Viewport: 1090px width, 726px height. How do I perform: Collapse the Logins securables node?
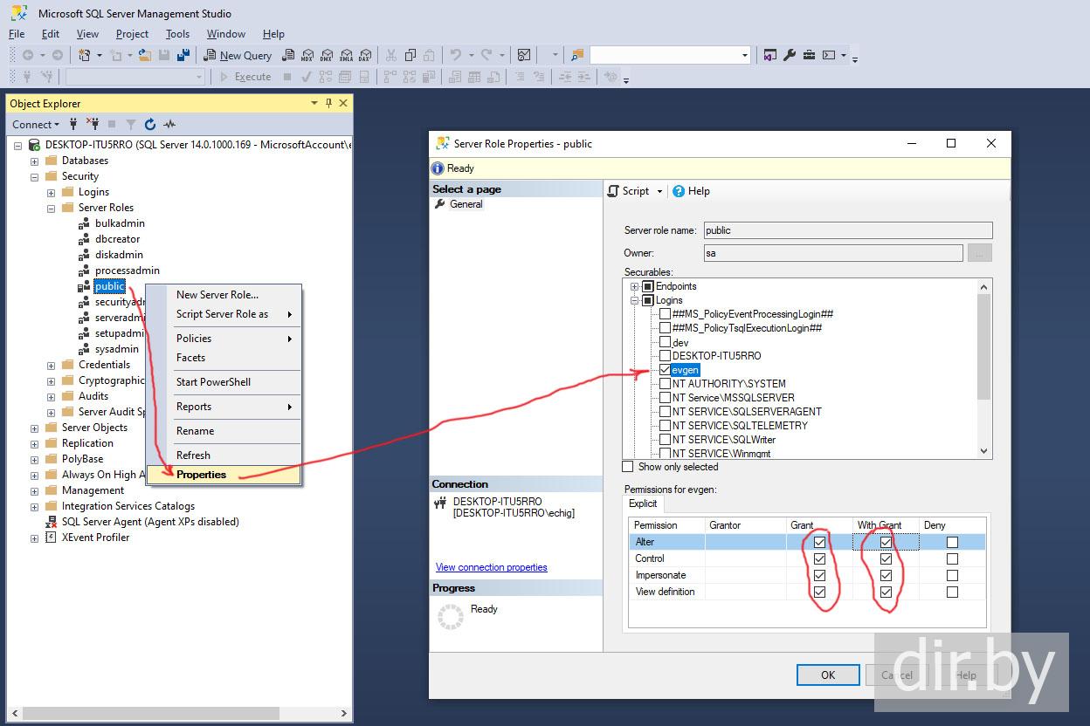(x=635, y=300)
